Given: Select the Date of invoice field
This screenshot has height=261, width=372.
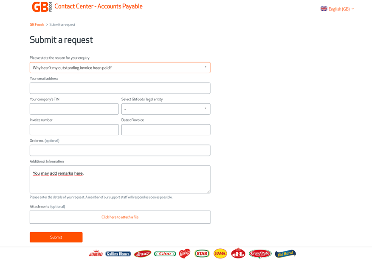Looking at the screenshot, I should (166, 130).
